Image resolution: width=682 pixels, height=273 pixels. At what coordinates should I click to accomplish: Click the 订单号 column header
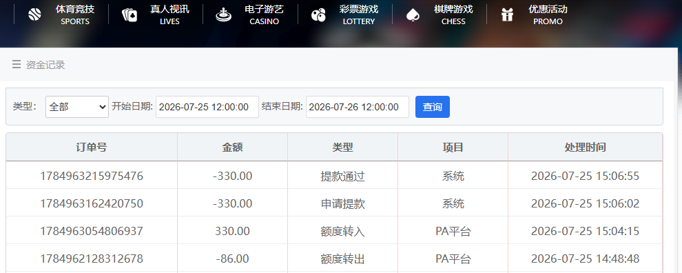[x=92, y=147]
